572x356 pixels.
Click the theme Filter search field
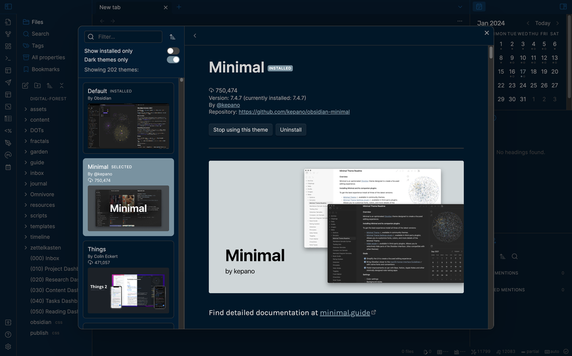(x=123, y=37)
